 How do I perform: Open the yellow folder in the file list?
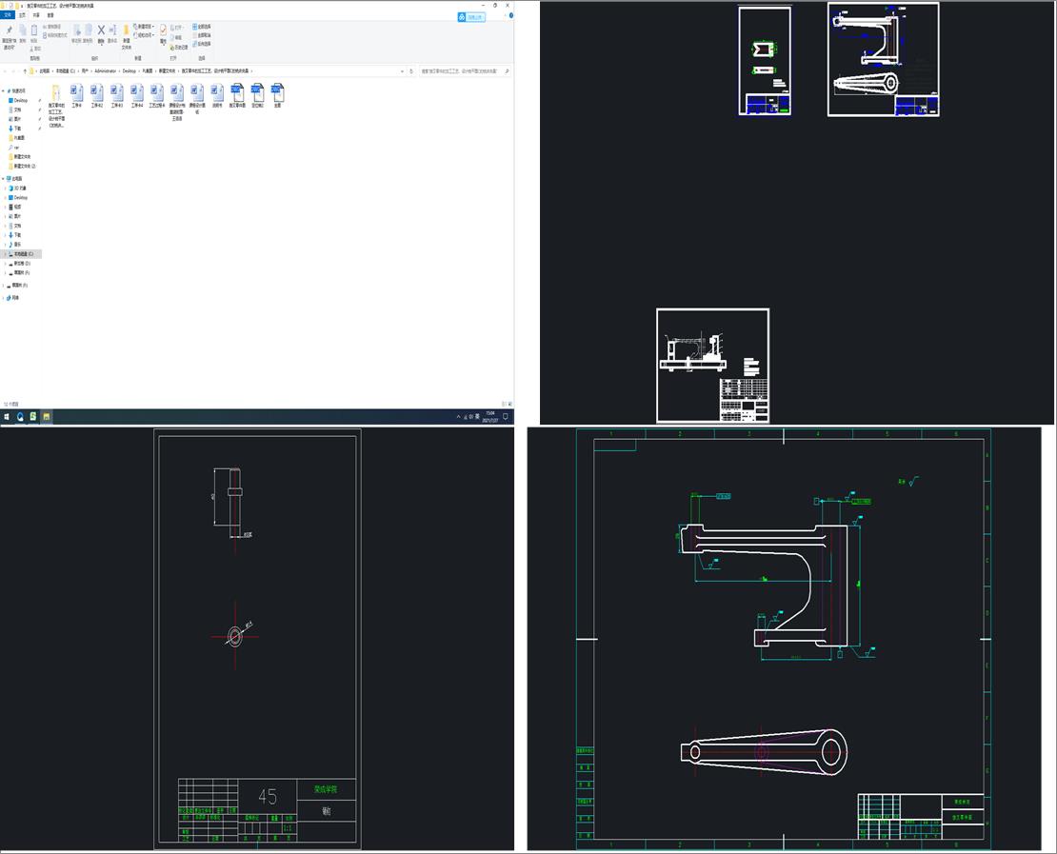click(56, 92)
